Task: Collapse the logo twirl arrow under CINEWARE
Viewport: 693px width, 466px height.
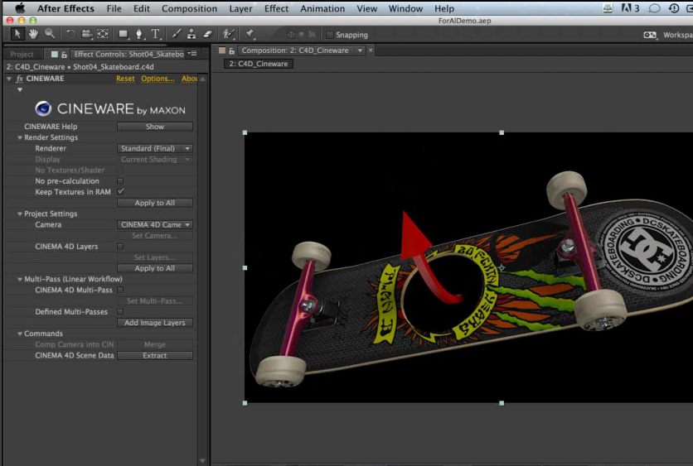Action: pyautogui.click(x=19, y=89)
